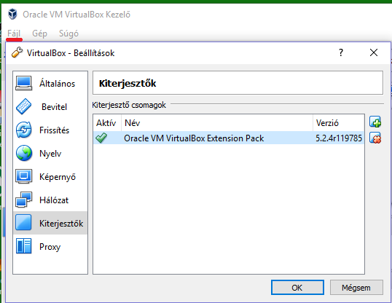Click the Kiterjesztők blue square icon
The height and width of the screenshot is (303, 392).
23,223
